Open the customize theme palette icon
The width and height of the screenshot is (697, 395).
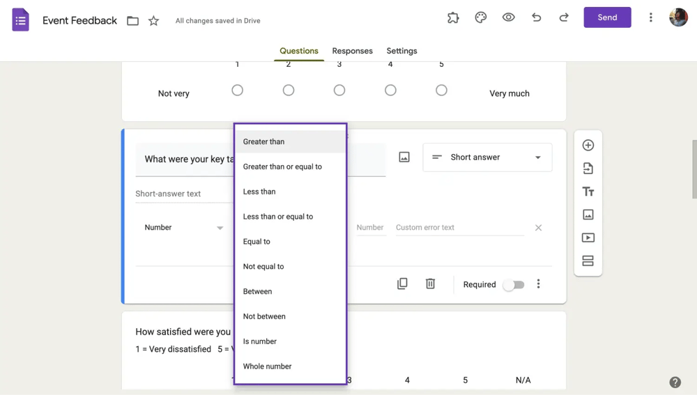pos(481,17)
